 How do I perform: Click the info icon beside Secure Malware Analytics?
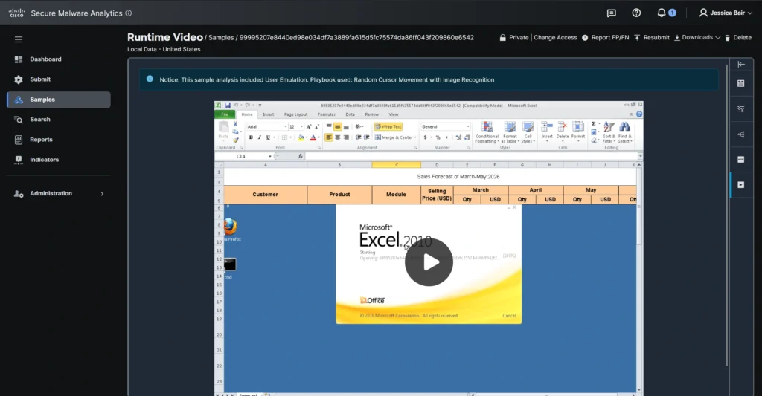coord(129,13)
